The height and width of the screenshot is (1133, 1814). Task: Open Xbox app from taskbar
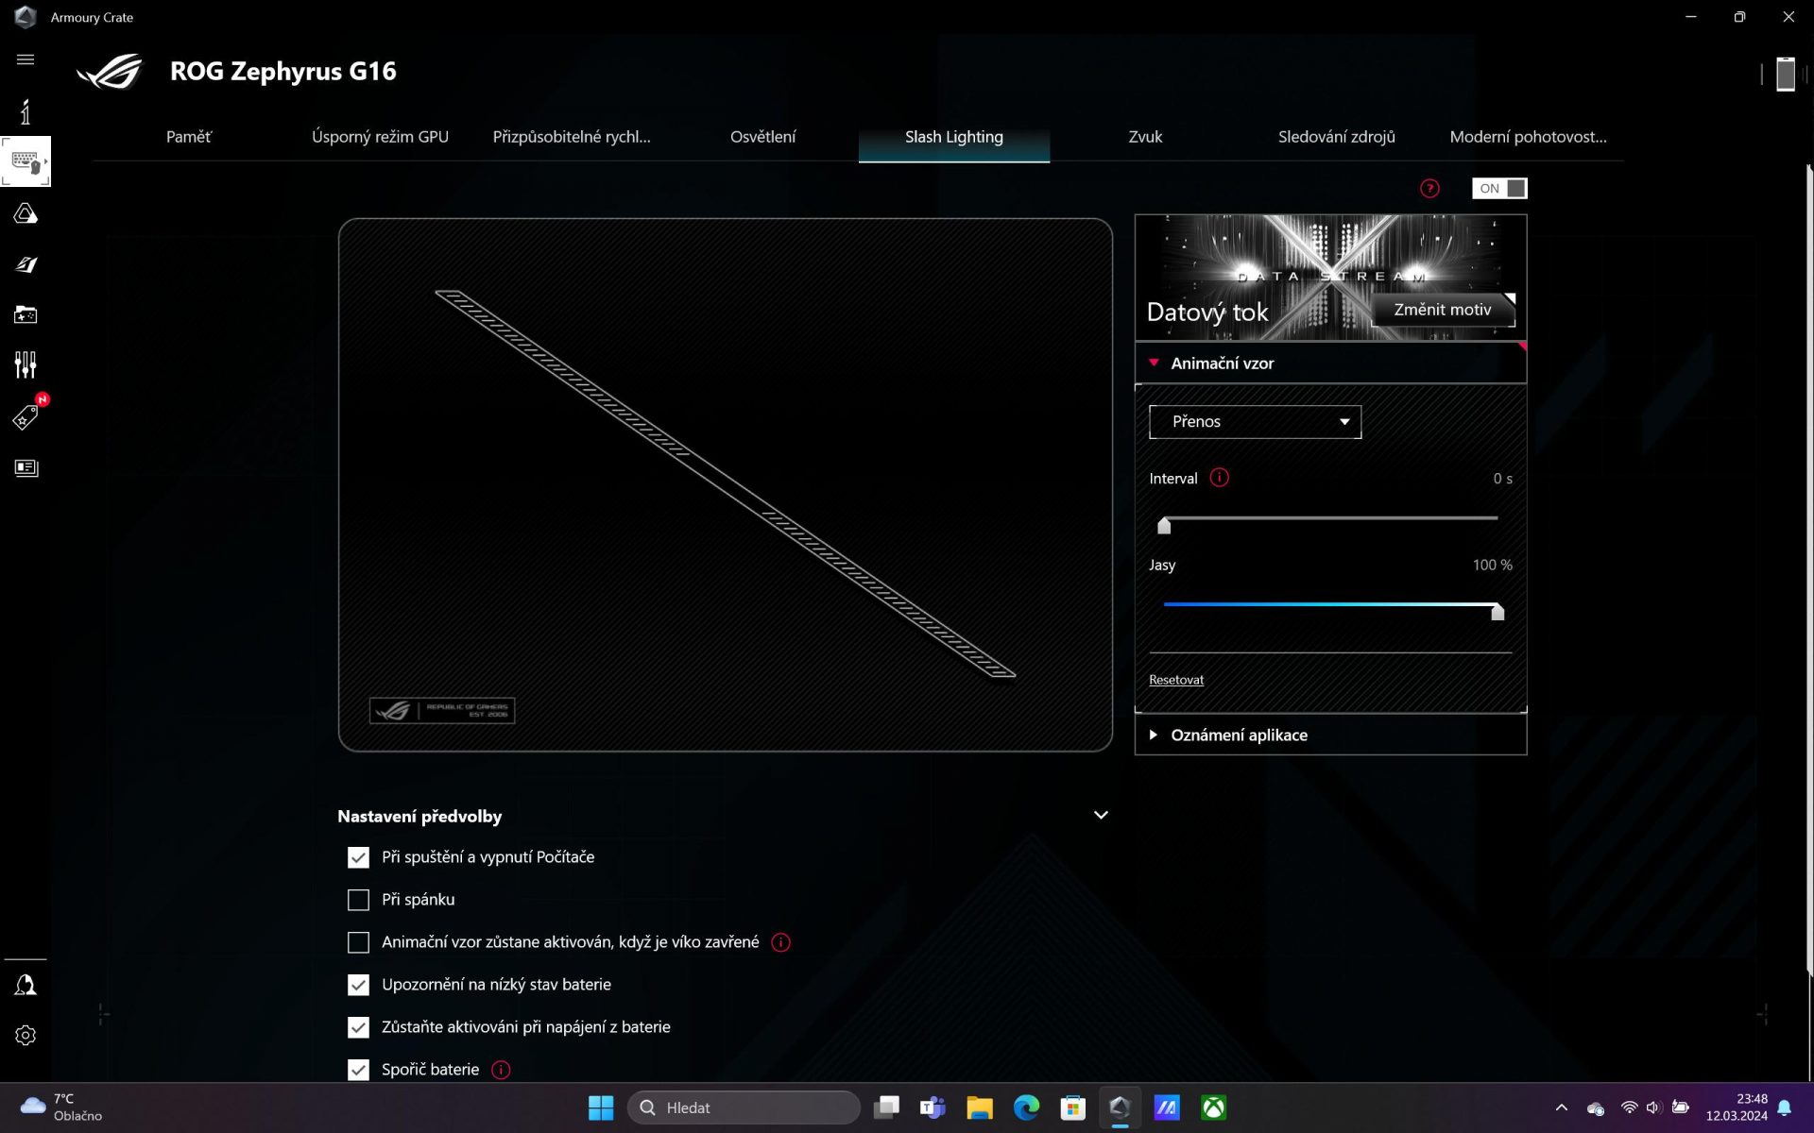(x=1214, y=1108)
